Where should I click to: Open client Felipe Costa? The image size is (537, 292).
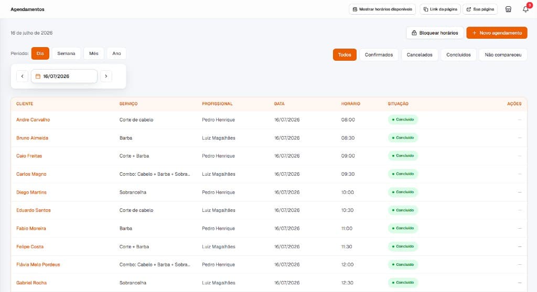[30, 246]
